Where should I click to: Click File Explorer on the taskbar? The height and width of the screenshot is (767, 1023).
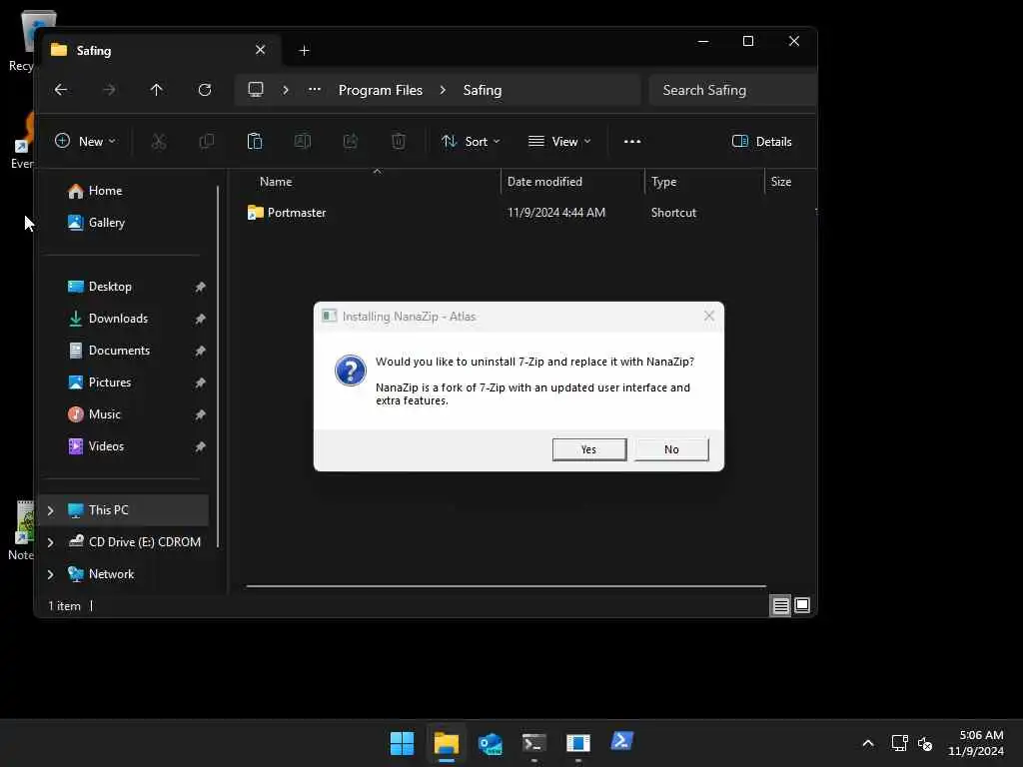(x=447, y=743)
